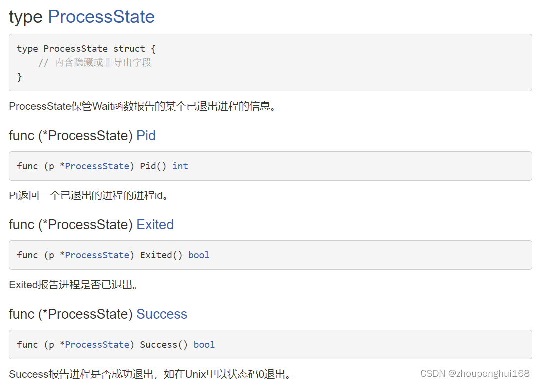This screenshot has height=383, width=537.
Task: Open the Success method heading link
Action: click(x=162, y=314)
